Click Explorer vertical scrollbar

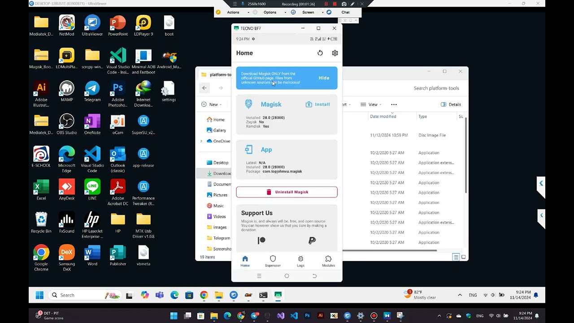(x=466, y=155)
